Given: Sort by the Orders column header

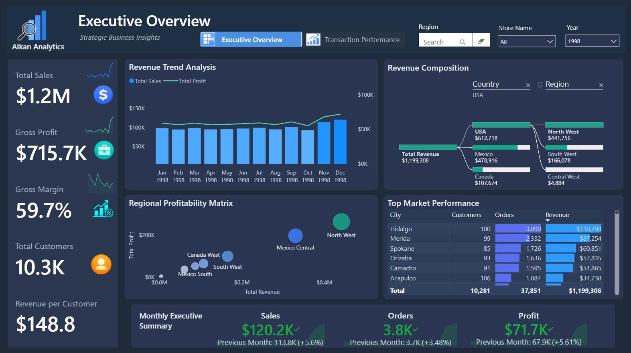Looking at the screenshot, I should click(504, 215).
